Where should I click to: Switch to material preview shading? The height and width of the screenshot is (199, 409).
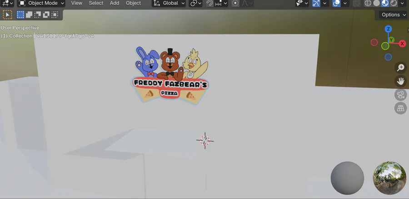pyautogui.click(x=385, y=3)
